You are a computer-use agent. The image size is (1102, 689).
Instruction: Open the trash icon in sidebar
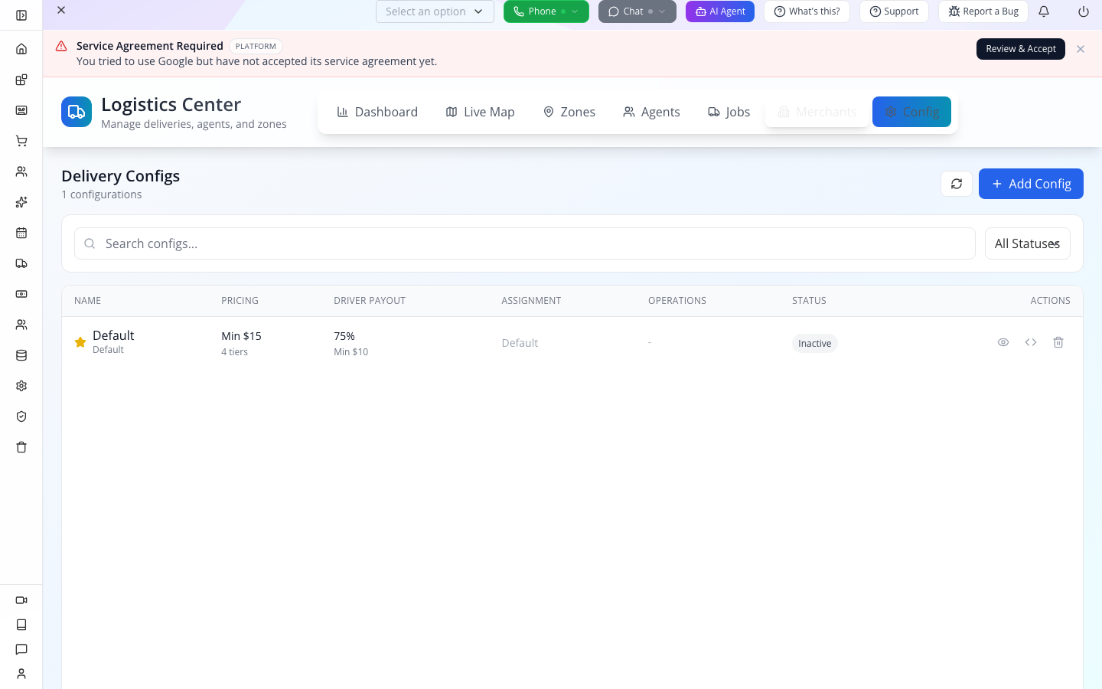point(21,447)
